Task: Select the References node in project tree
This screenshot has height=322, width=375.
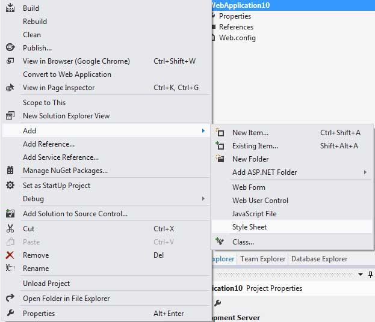Action: [x=236, y=27]
